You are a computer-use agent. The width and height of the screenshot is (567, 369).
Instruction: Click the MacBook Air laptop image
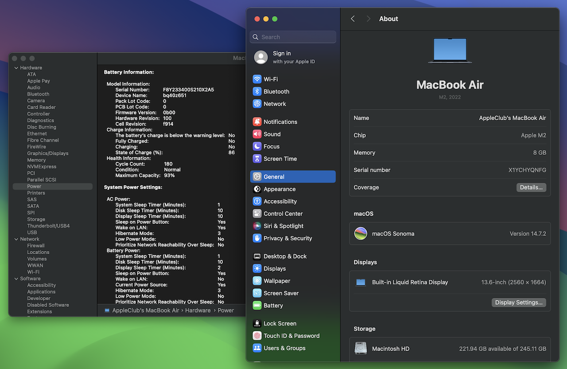coord(450,51)
